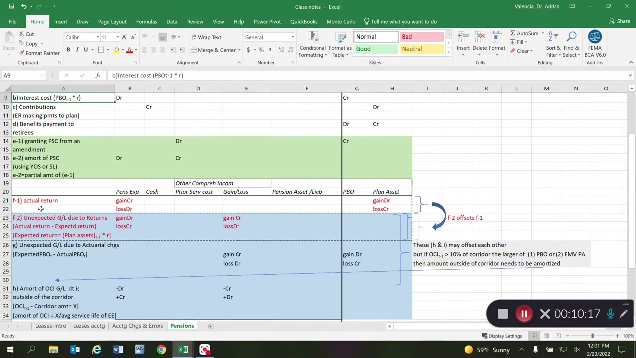Apply the Good cell style
The image size is (636, 358).
[376, 49]
